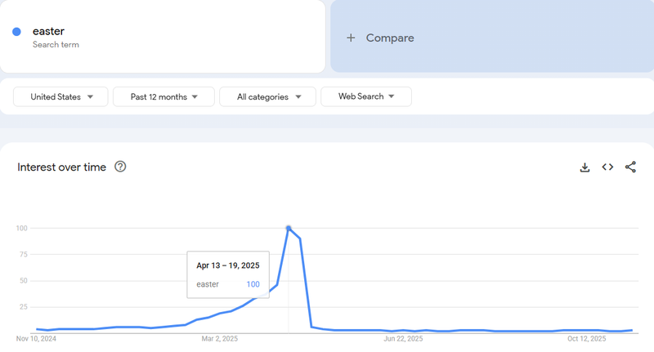The width and height of the screenshot is (654, 352).
Task: Select the blue easter term dot
Action: 16,32
